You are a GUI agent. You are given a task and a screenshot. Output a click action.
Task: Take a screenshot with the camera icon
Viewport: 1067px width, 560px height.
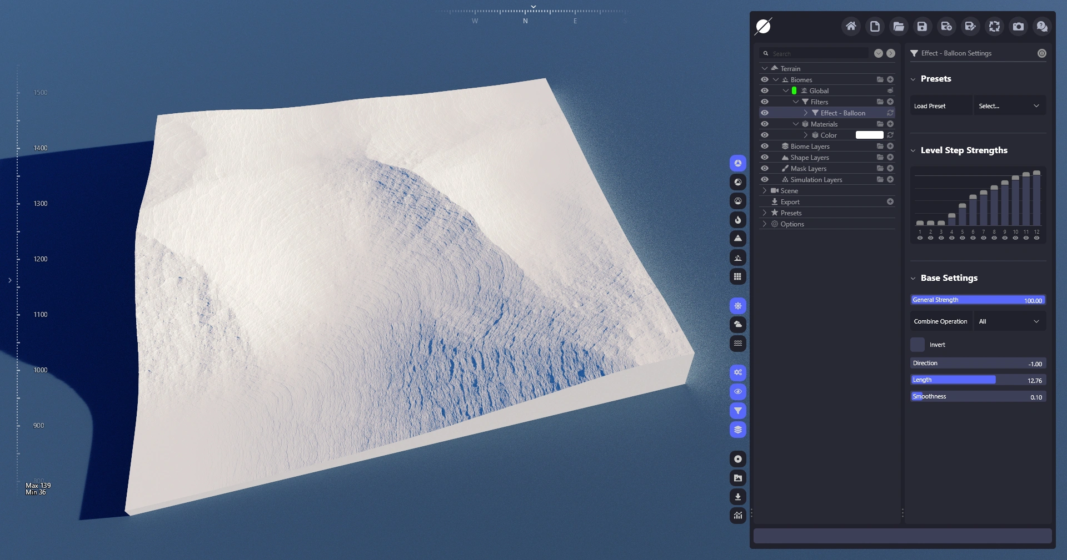click(1018, 26)
